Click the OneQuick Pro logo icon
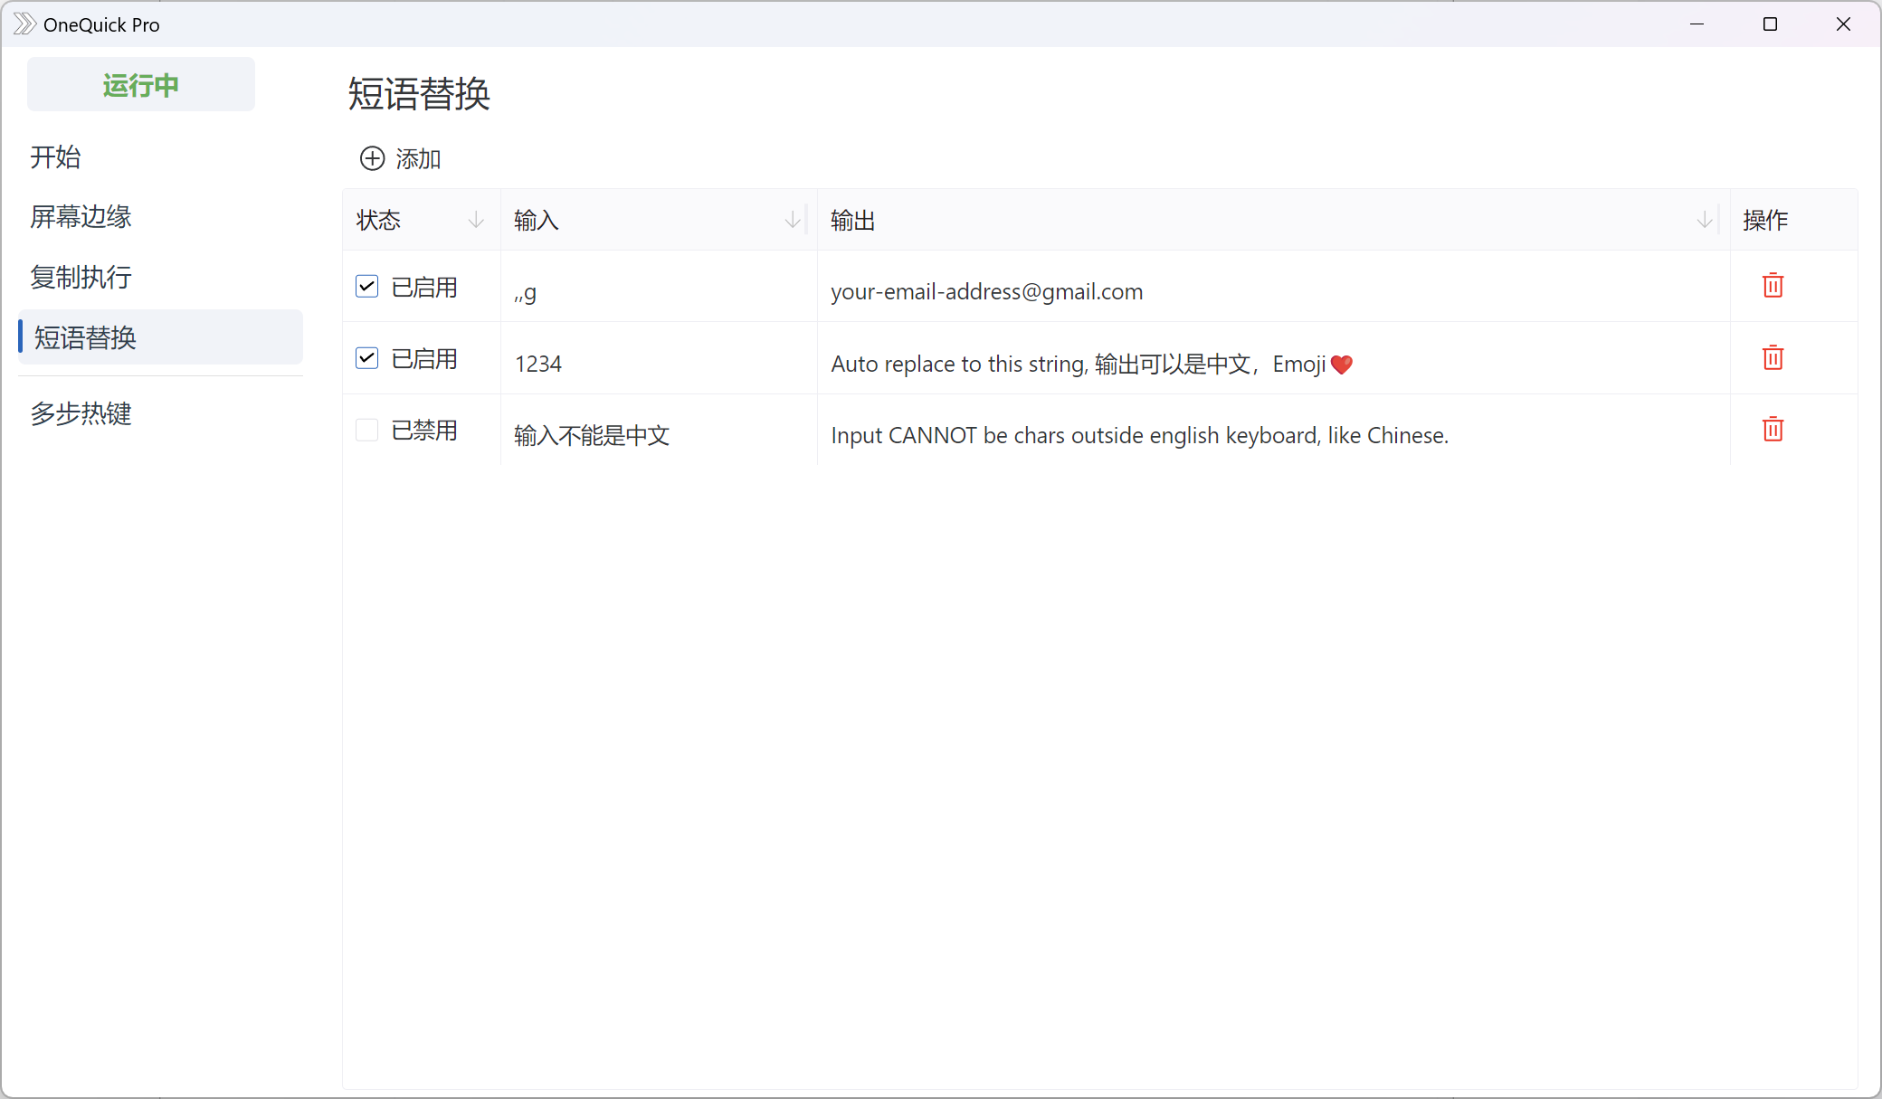This screenshot has width=1882, height=1099. tap(24, 24)
